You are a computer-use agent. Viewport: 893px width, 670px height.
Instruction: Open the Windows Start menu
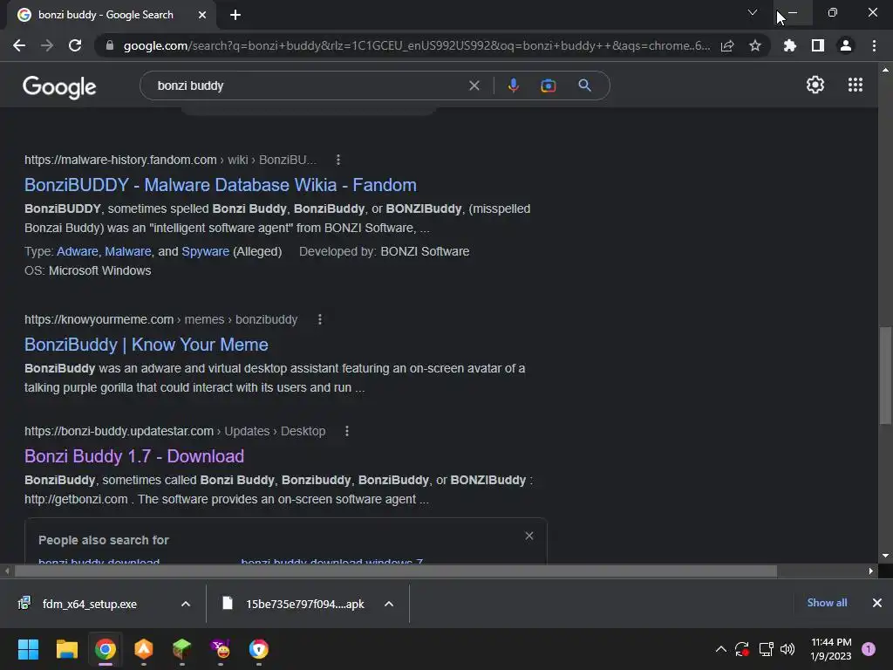28,649
